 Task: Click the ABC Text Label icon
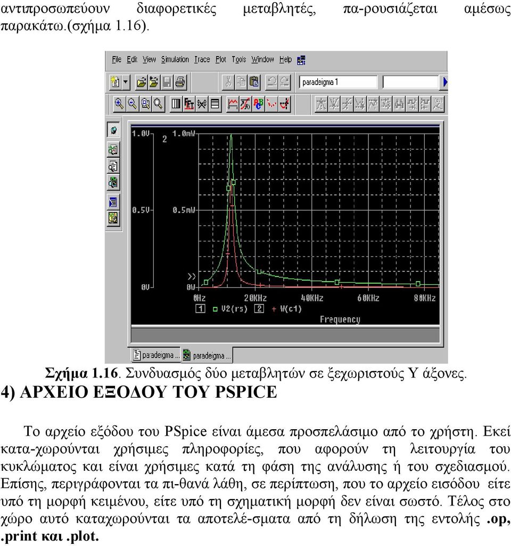tap(258, 104)
